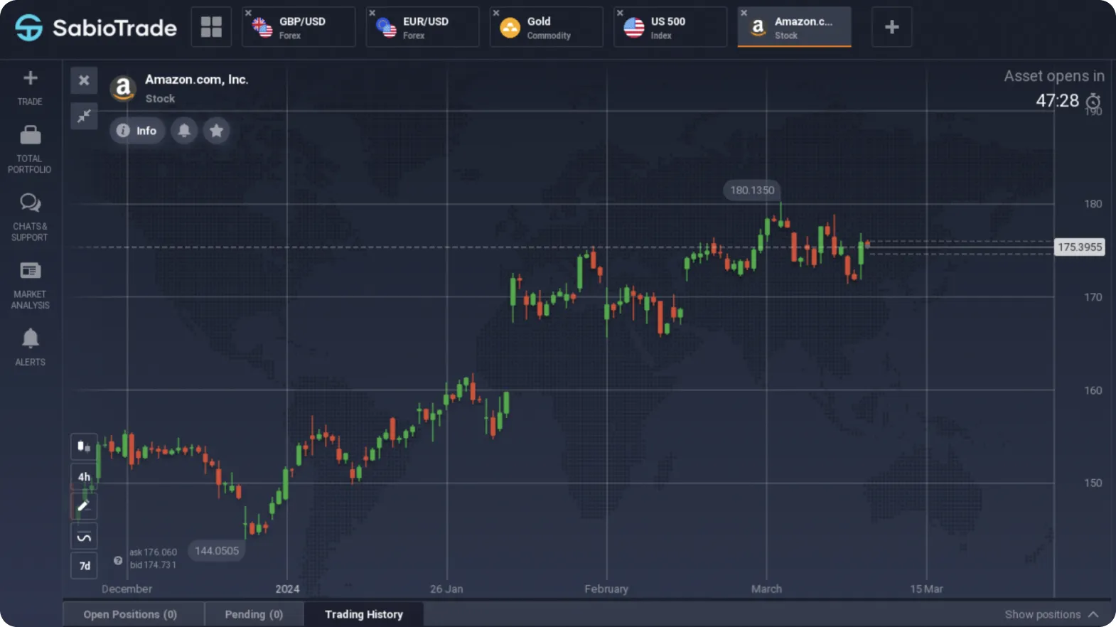Open Total Portfolio in sidebar
The height and width of the screenshot is (627, 1116).
click(x=30, y=150)
